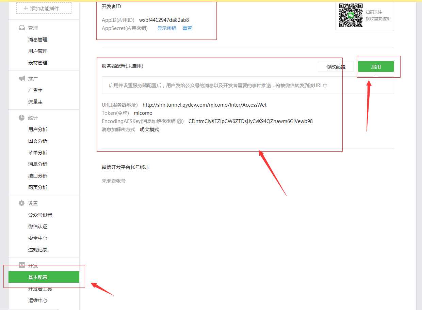Screen dimensions: 422x310
Task: Click 未绑定帐号 text
Action: (114, 181)
